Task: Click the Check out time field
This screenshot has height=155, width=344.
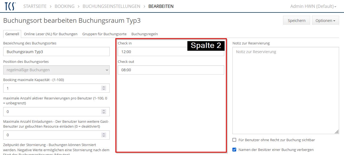Action: coord(171,70)
